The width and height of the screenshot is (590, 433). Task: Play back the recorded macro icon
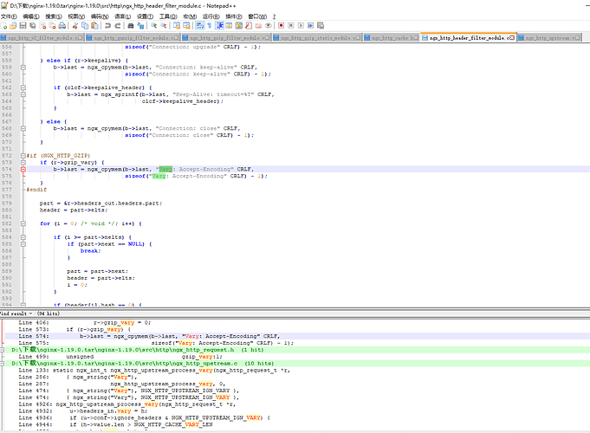tap(301, 26)
